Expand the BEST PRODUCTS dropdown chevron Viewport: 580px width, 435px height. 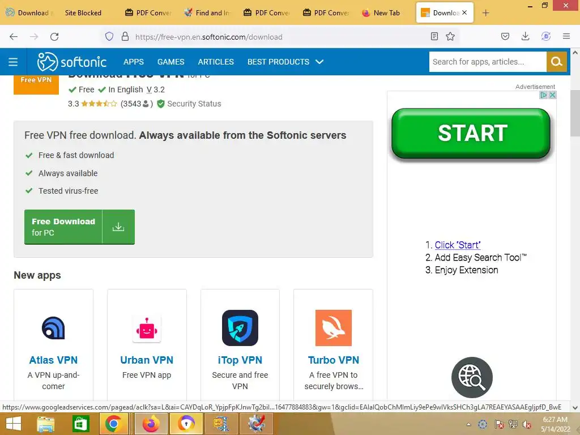[319, 62]
